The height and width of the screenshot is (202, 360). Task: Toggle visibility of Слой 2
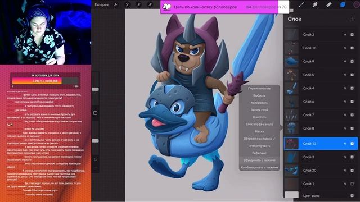click(352, 35)
